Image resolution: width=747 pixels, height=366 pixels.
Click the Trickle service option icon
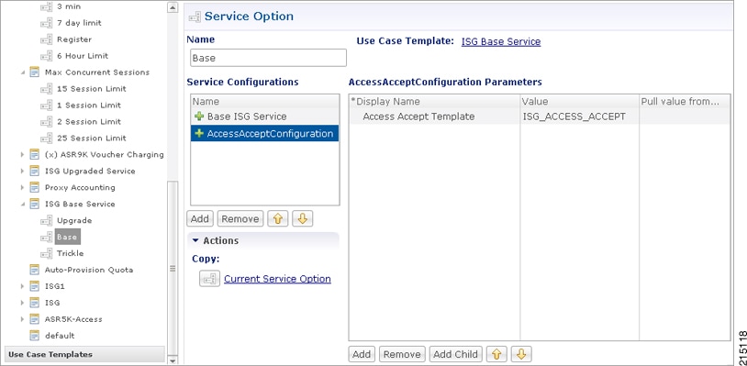coord(46,253)
